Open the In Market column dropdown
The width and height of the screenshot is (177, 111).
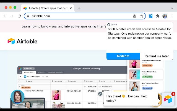point(81,81)
